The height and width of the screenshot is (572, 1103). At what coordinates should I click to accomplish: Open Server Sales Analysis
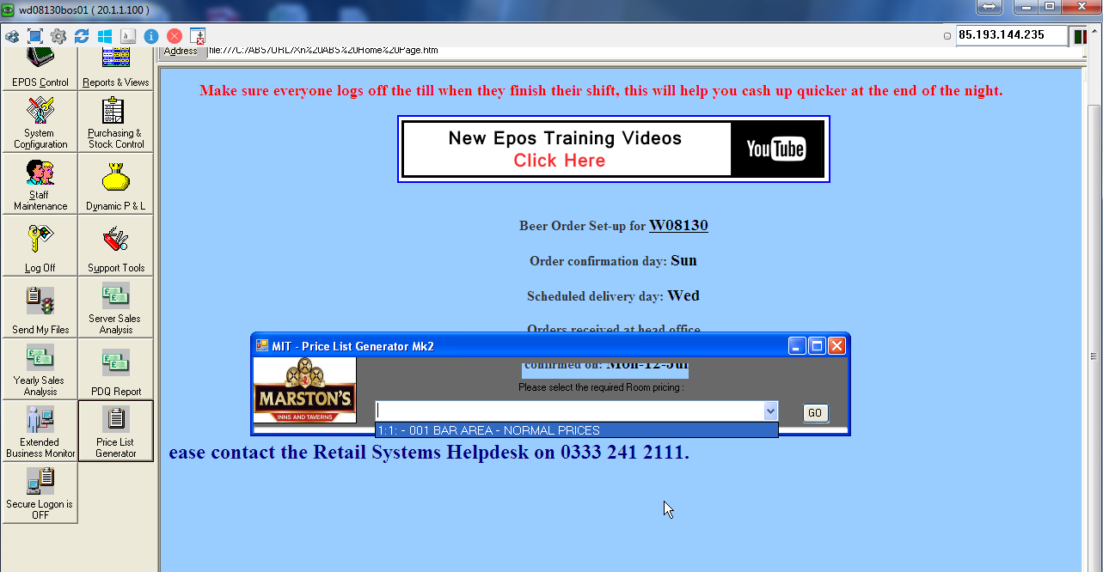115,307
